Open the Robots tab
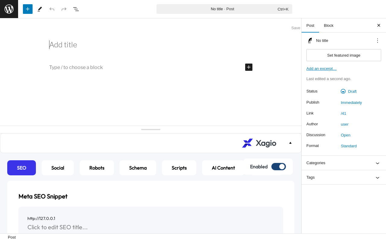Viewport: 386px width, 241px height. pos(97,168)
